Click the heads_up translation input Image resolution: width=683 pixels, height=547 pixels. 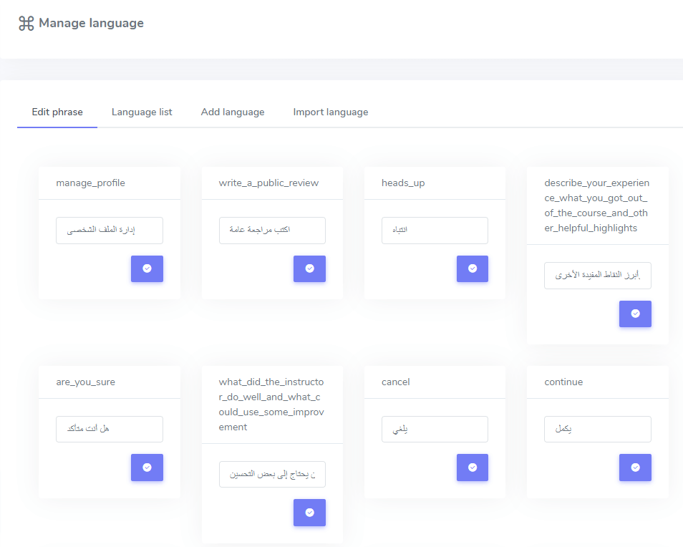click(435, 231)
